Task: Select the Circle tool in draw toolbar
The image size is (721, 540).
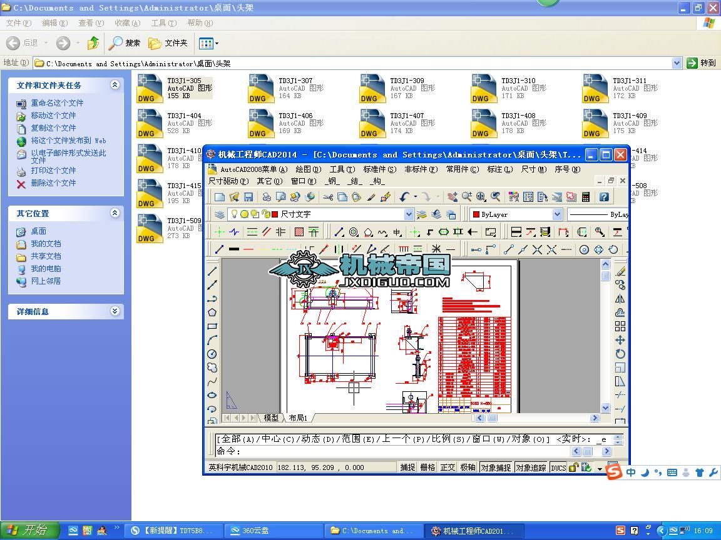Action: (x=212, y=354)
